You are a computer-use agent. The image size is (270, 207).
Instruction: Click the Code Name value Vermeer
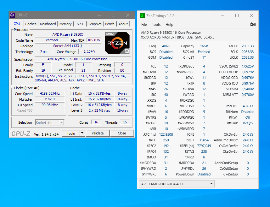[52, 40]
